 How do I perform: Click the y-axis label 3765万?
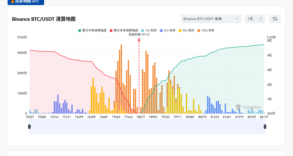tap(22, 37)
